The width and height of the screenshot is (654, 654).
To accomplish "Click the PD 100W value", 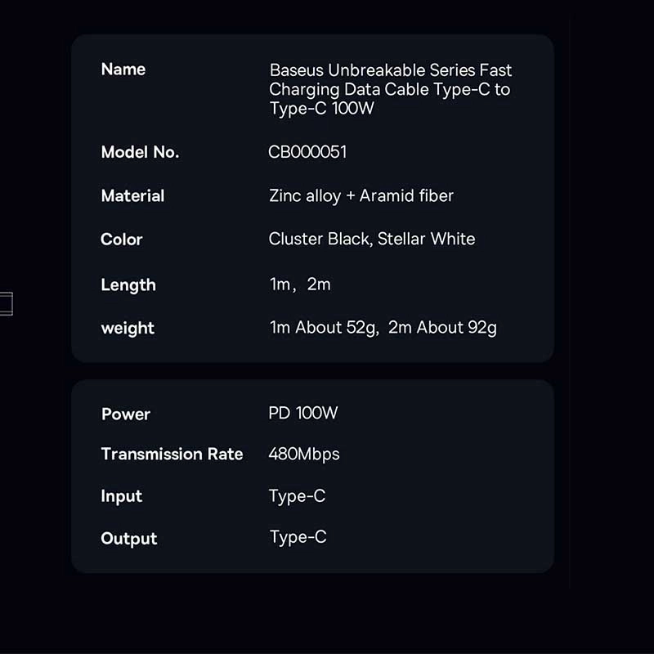I will coord(302,413).
